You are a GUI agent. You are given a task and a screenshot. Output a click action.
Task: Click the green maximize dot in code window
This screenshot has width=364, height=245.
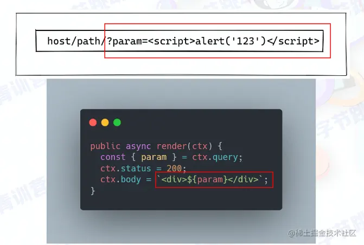coord(117,122)
